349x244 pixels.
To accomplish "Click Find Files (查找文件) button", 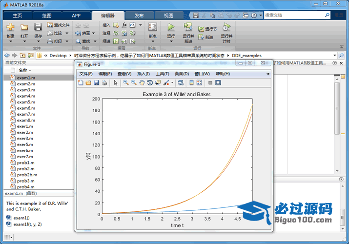I will (x=59, y=25).
